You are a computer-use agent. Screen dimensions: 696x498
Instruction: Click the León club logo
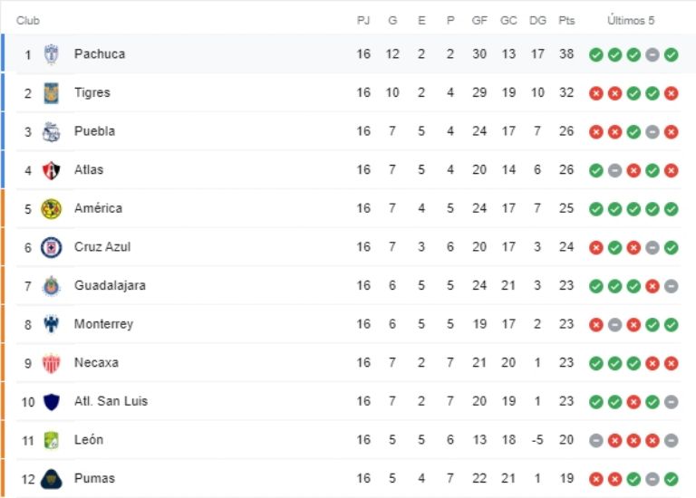52,440
